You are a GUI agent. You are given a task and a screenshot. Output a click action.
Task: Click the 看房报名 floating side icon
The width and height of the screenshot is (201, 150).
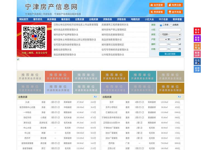coord(197,31)
